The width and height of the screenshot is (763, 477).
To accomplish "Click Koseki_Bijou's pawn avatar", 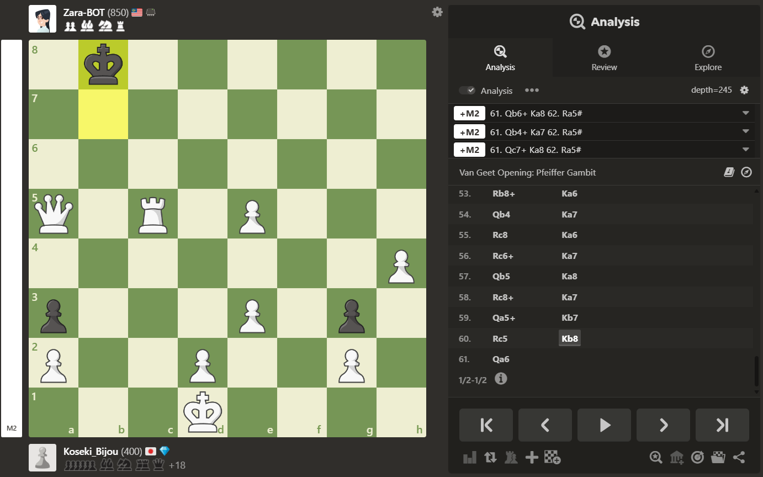I will coord(43,458).
